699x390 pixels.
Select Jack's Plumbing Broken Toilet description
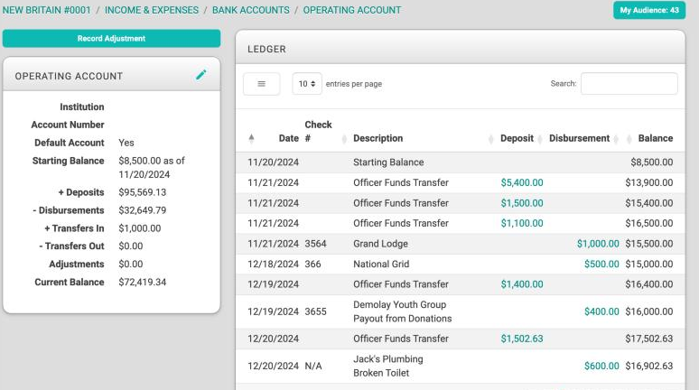(x=387, y=366)
